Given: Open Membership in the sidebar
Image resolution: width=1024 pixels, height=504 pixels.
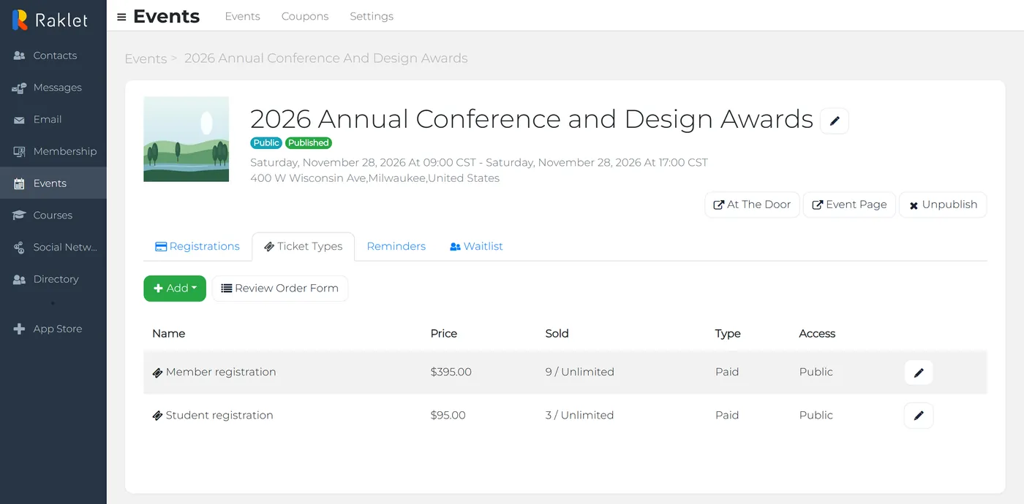Looking at the screenshot, I should tap(53, 151).
